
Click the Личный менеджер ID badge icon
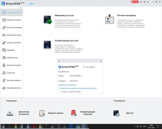tap(110, 19)
